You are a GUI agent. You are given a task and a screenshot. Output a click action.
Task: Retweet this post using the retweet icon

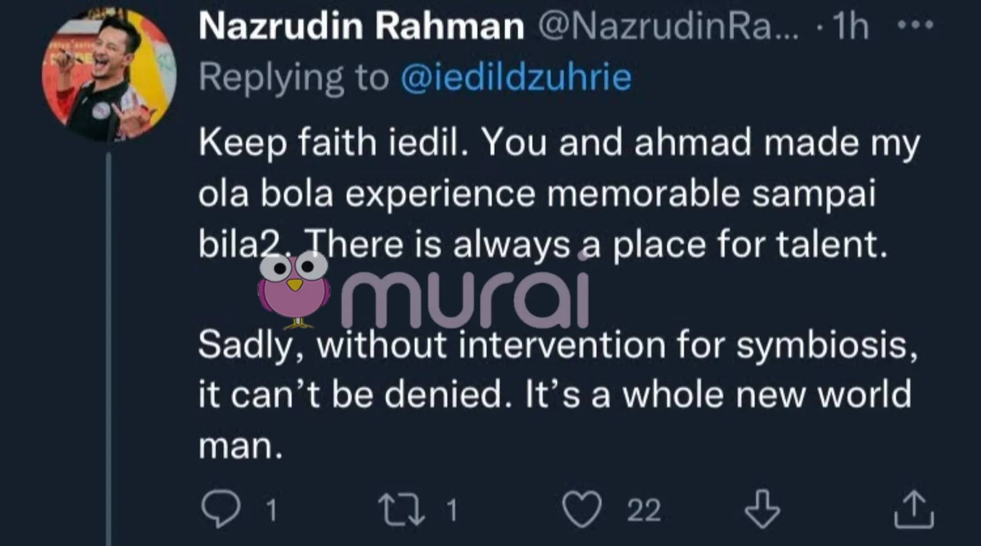(401, 509)
